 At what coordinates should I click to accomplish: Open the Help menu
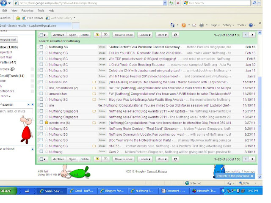(51, 11)
